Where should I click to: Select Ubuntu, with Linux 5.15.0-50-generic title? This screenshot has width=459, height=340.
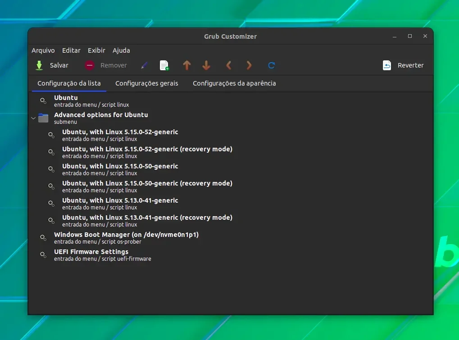pyautogui.click(x=120, y=166)
